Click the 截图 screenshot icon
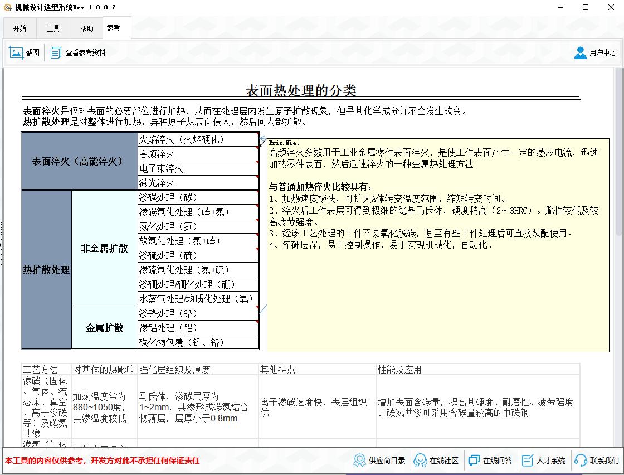The width and height of the screenshot is (624, 475). 16,52
